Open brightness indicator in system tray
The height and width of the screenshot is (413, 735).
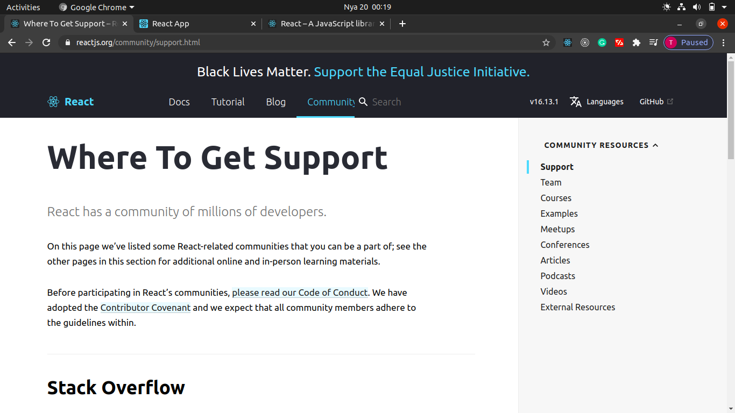667,7
